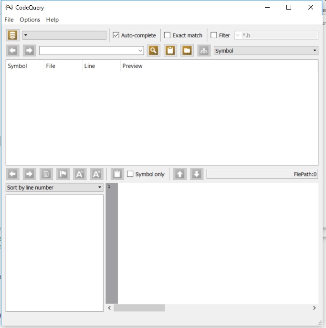Disable the Auto-complete checkbox
The width and height of the screenshot is (326, 328).
(116, 35)
